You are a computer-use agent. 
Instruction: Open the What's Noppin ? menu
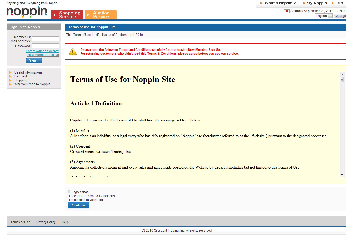click(278, 3)
